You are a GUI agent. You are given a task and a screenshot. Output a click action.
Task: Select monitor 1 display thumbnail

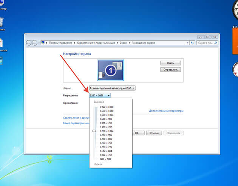tap(110, 70)
